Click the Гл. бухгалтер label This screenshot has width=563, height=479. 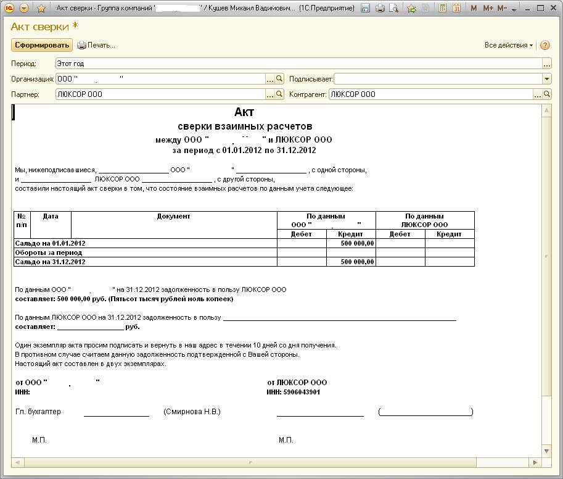click(x=38, y=412)
